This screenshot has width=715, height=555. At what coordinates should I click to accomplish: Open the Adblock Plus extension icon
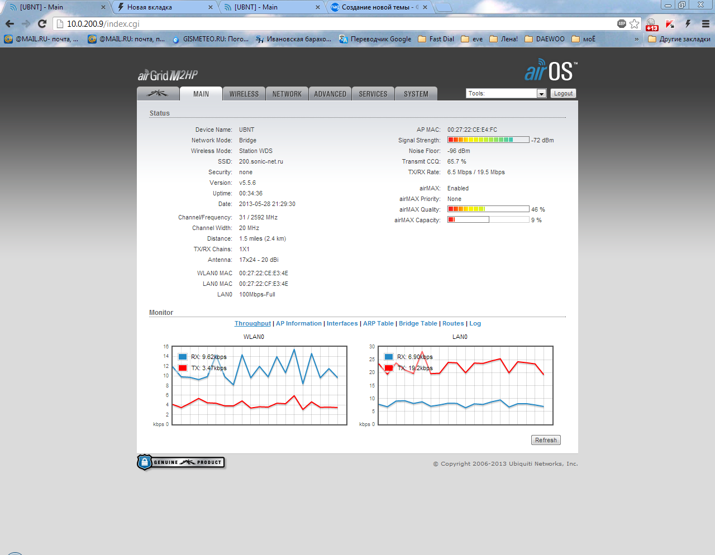coord(622,23)
